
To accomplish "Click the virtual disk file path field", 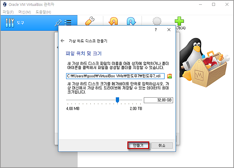I will pos(115,76).
